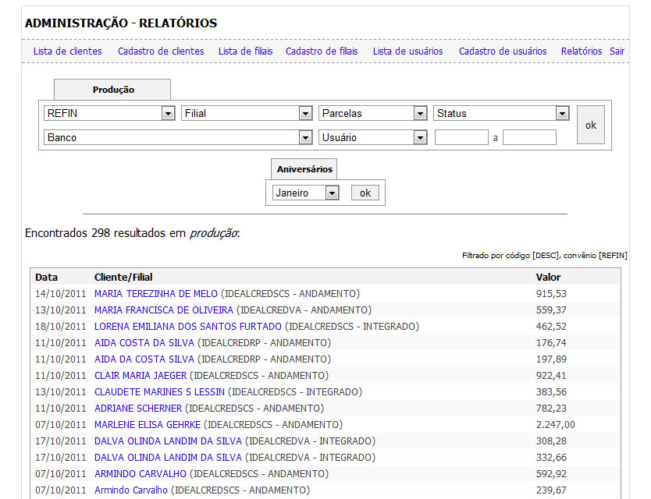Open Cadastro de clientes page
This screenshot has height=499, width=651.
(x=161, y=51)
